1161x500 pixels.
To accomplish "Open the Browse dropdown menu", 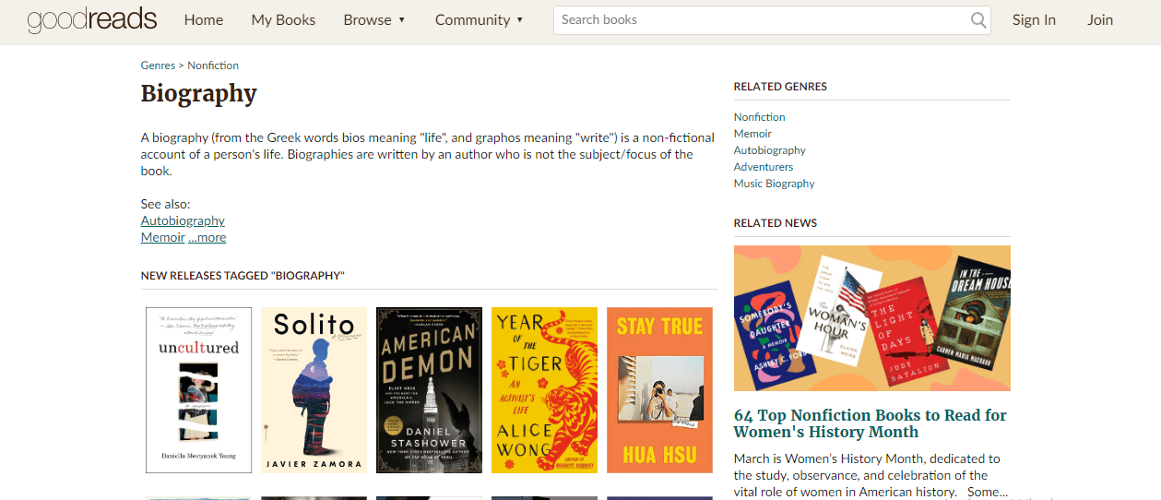I will (373, 19).
